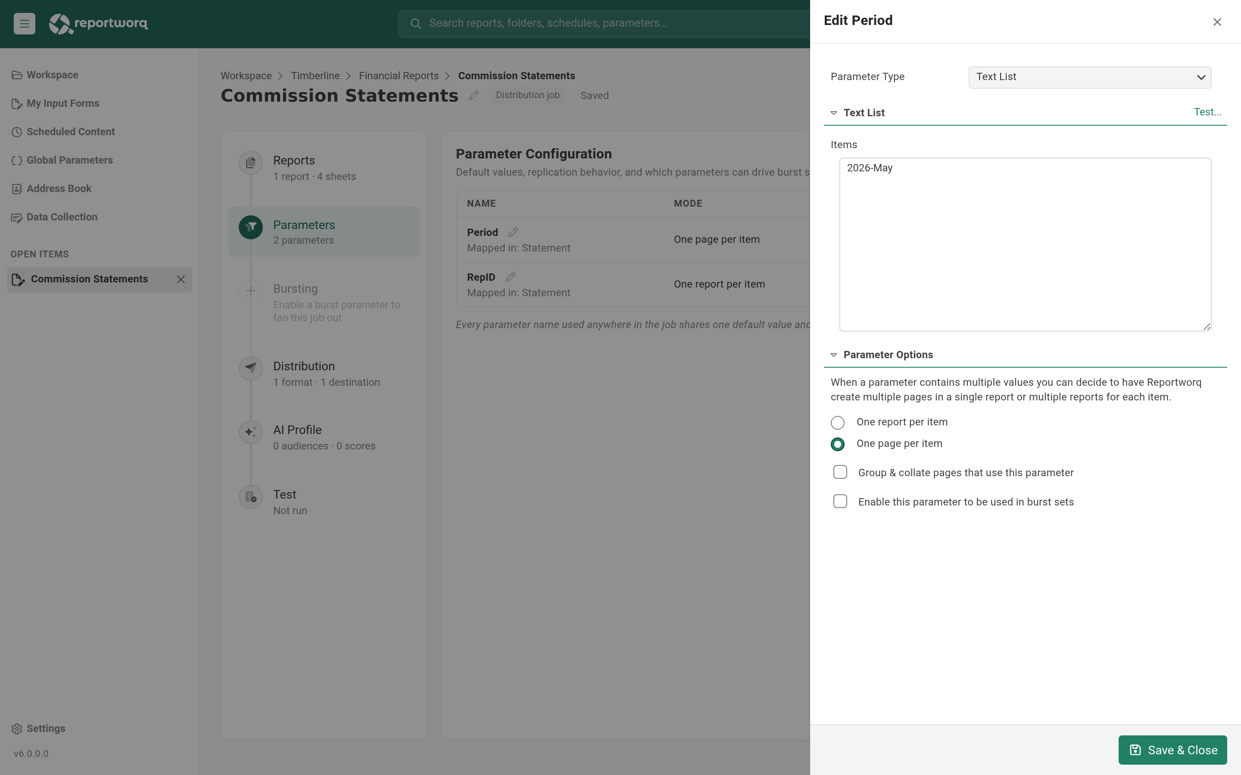The width and height of the screenshot is (1241, 775).
Task: Click the Period row's 'One page per item' mode
Action: click(717, 239)
